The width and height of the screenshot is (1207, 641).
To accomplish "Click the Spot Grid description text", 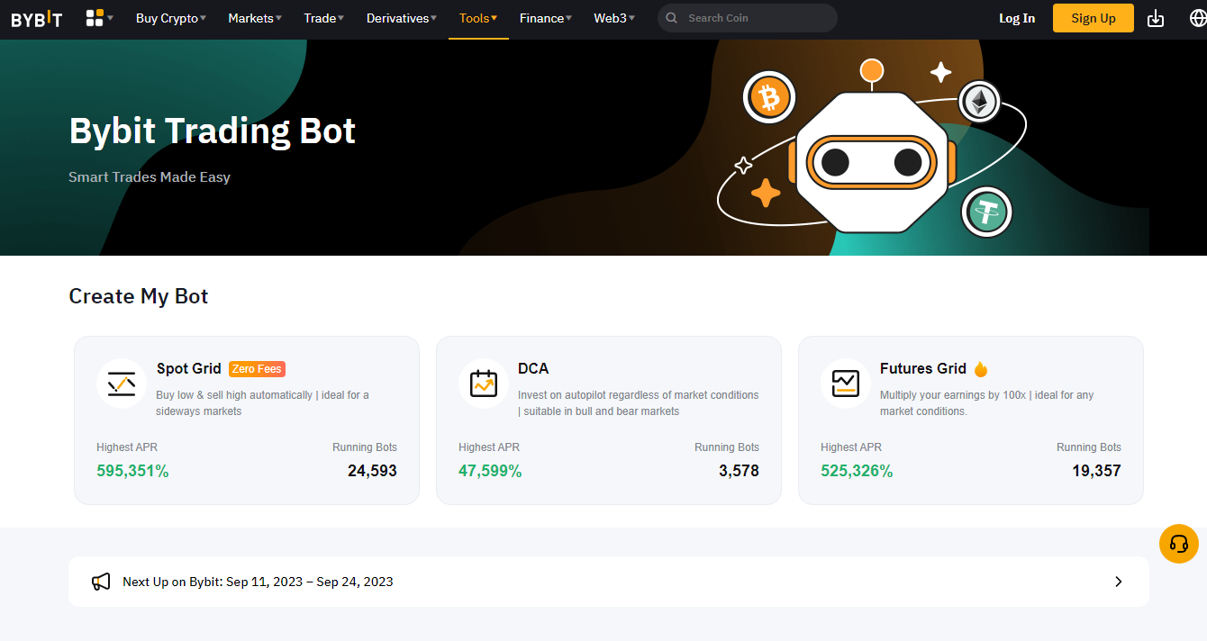I will (x=262, y=403).
